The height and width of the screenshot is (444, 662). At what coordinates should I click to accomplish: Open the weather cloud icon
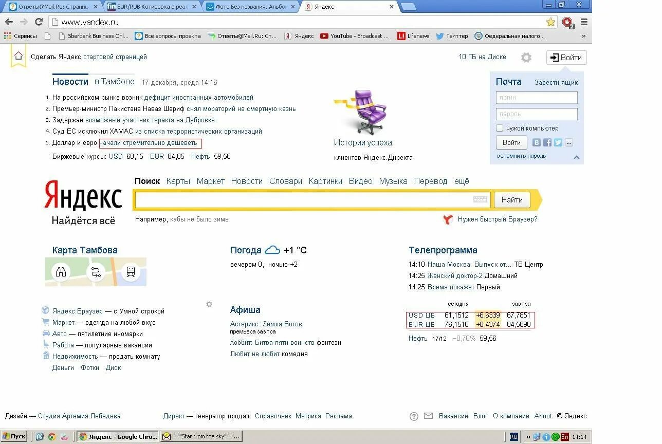pos(272,250)
